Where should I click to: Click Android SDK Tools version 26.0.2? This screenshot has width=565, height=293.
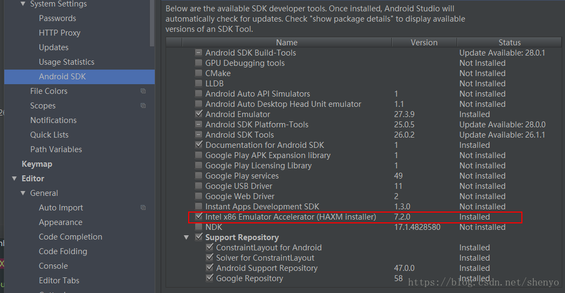point(404,135)
